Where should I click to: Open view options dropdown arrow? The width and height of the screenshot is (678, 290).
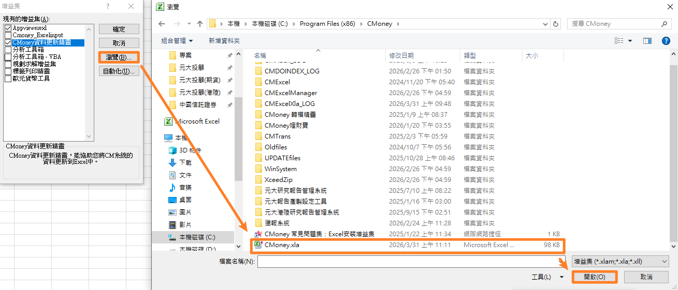(630, 40)
